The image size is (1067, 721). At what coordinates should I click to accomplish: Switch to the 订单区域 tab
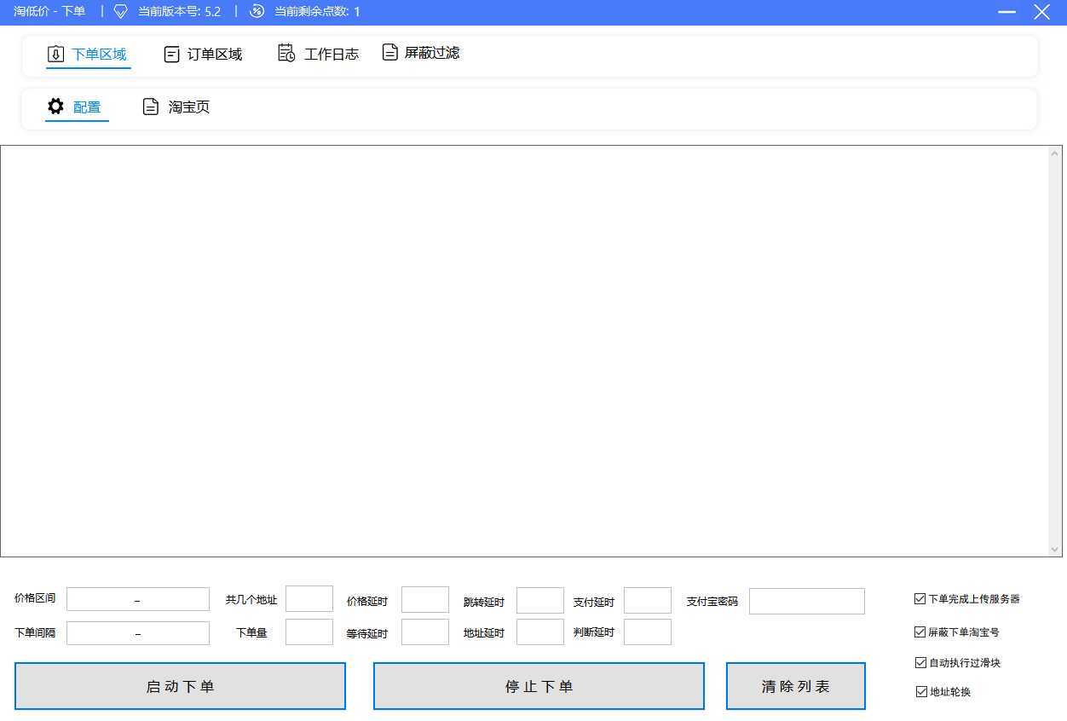(x=214, y=53)
